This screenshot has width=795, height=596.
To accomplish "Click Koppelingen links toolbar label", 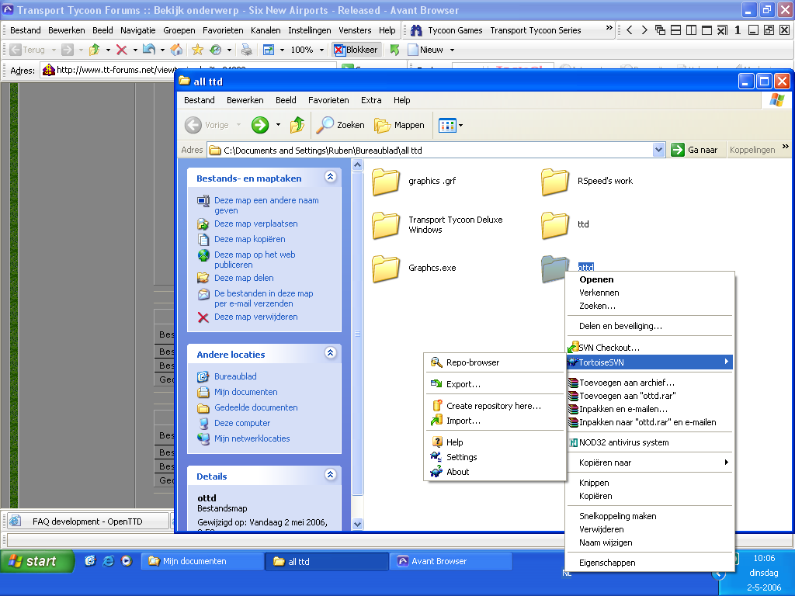I will (x=752, y=150).
